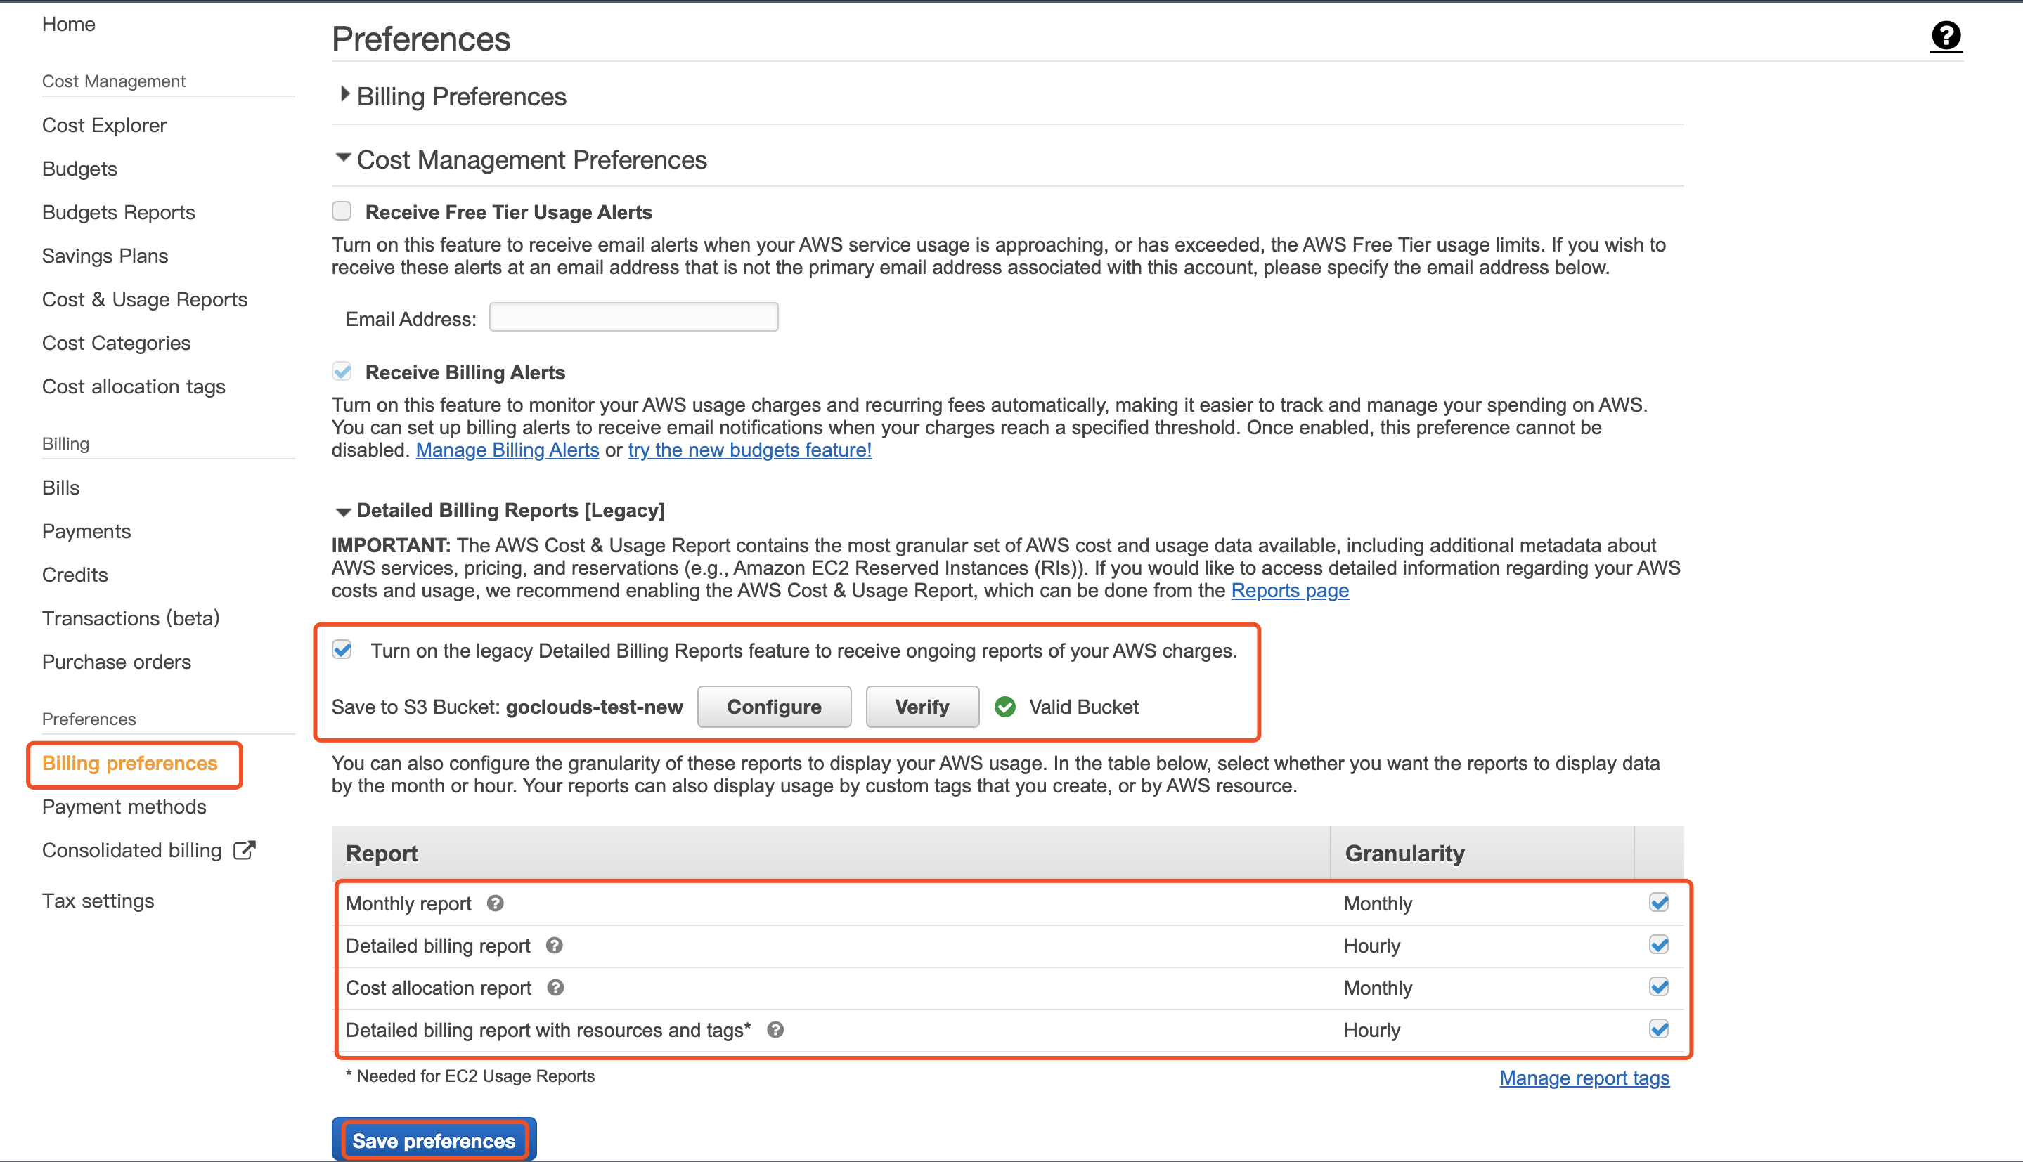Open Cost Categories in sidebar
2023x1162 pixels.
click(x=117, y=343)
